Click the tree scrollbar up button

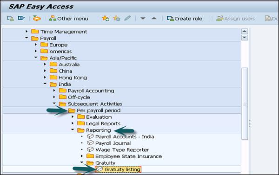[x=245, y=32]
